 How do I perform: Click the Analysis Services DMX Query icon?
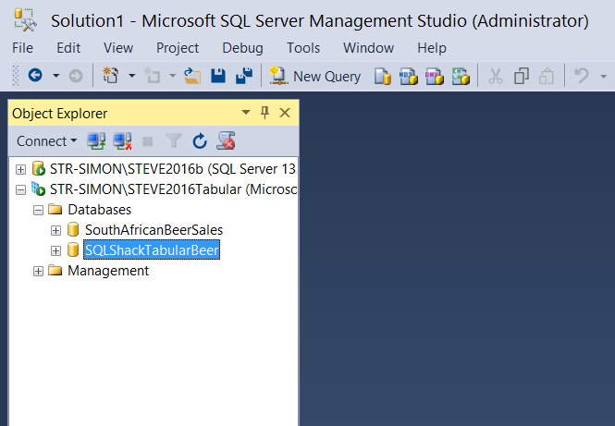coord(434,77)
